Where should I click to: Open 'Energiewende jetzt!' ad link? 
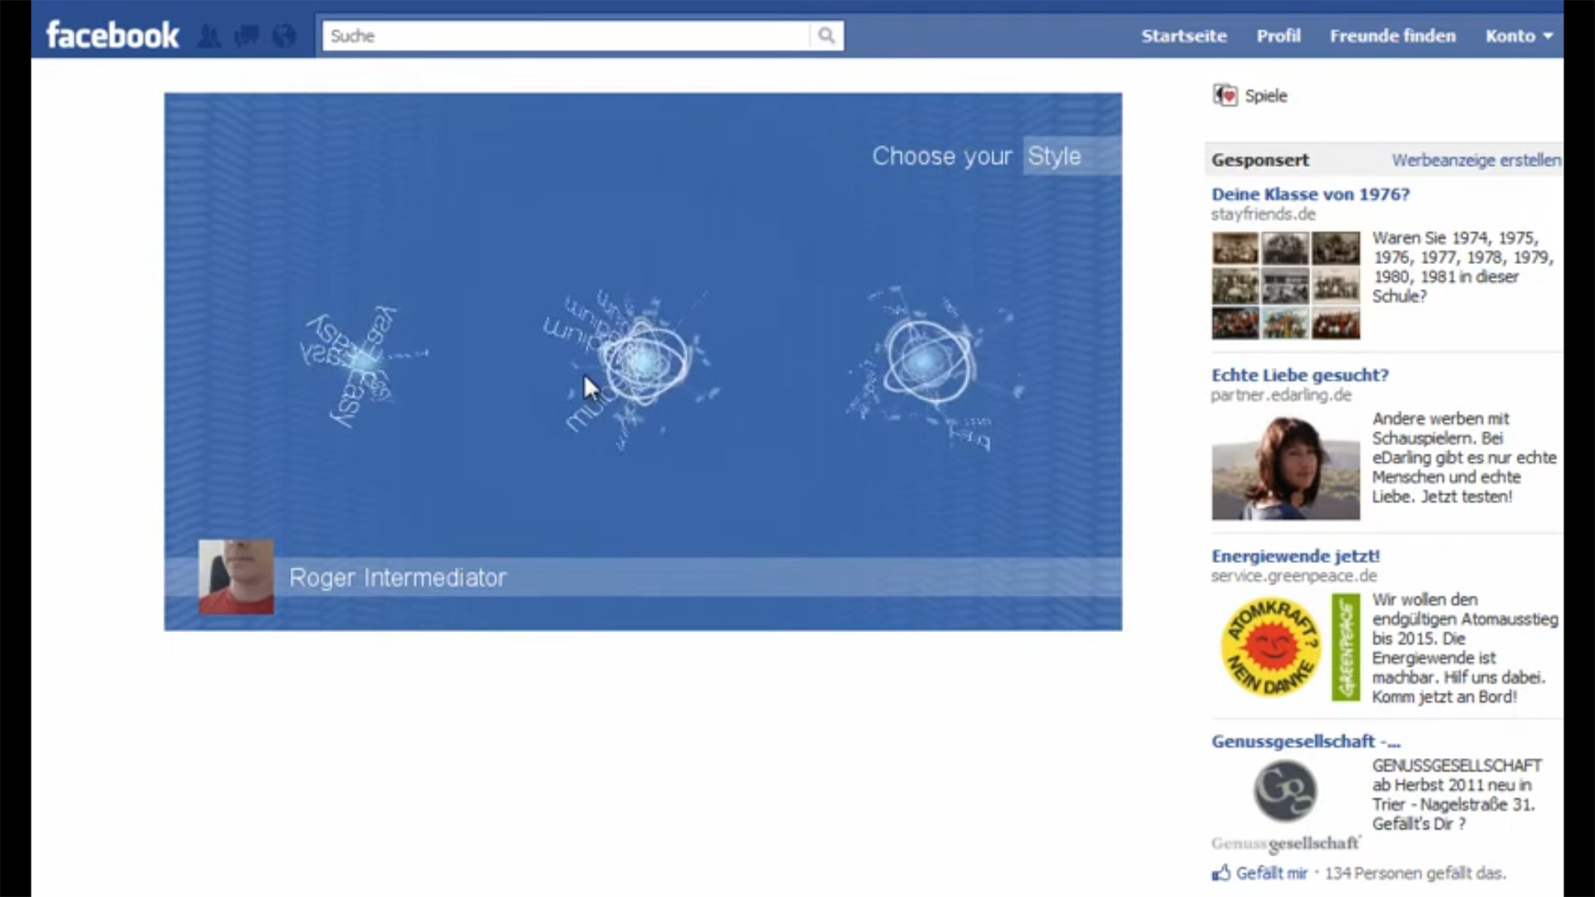[1295, 556]
